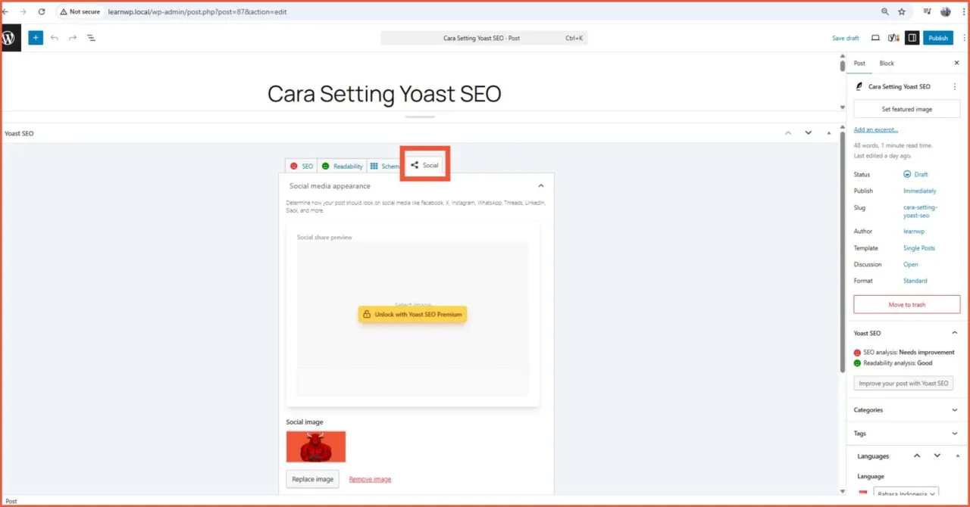The height and width of the screenshot is (507, 970).
Task: Switch to the Block tab
Action: click(x=886, y=63)
